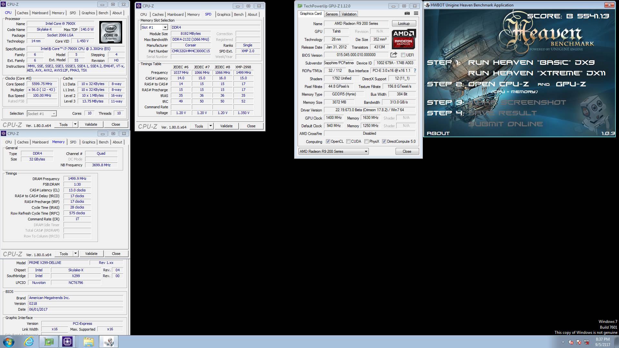Toggle the CUDA checkbox
This screenshot has width=619, height=348.
(348, 141)
